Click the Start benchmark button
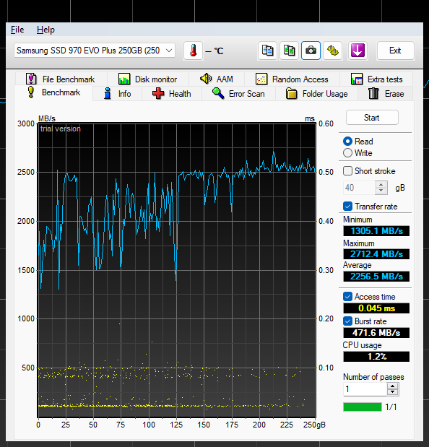429x447 pixels. coord(372,118)
